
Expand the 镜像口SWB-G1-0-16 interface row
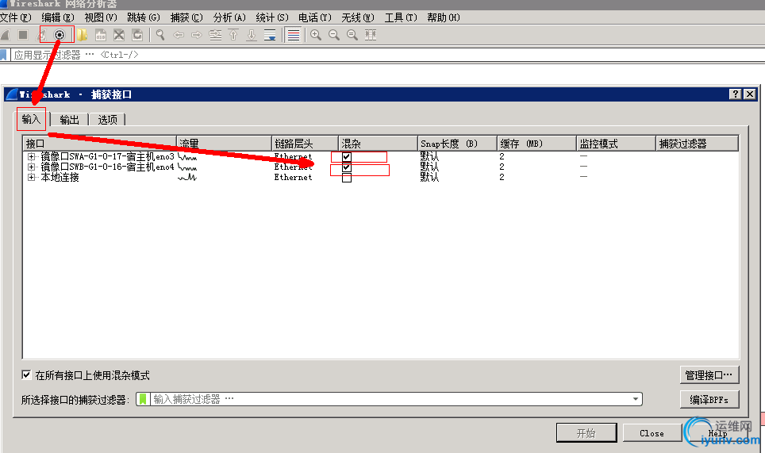coord(31,167)
